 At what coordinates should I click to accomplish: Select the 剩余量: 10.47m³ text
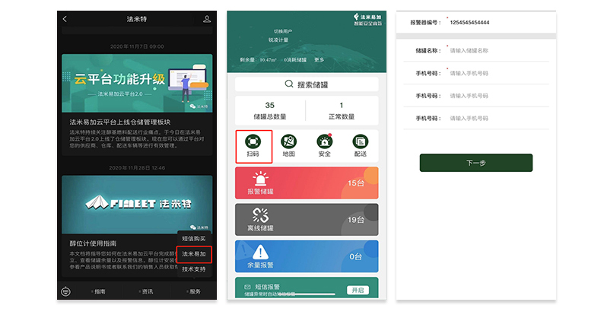coord(259,60)
